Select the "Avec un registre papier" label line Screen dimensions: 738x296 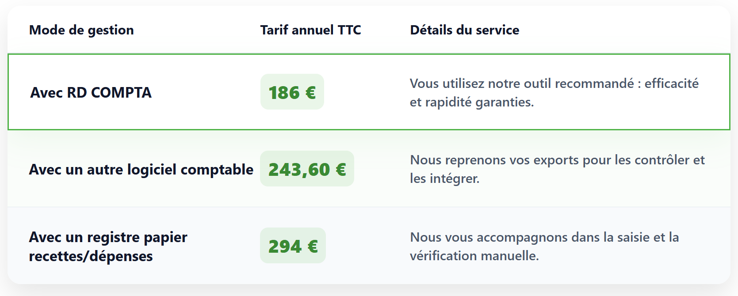(108, 237)
